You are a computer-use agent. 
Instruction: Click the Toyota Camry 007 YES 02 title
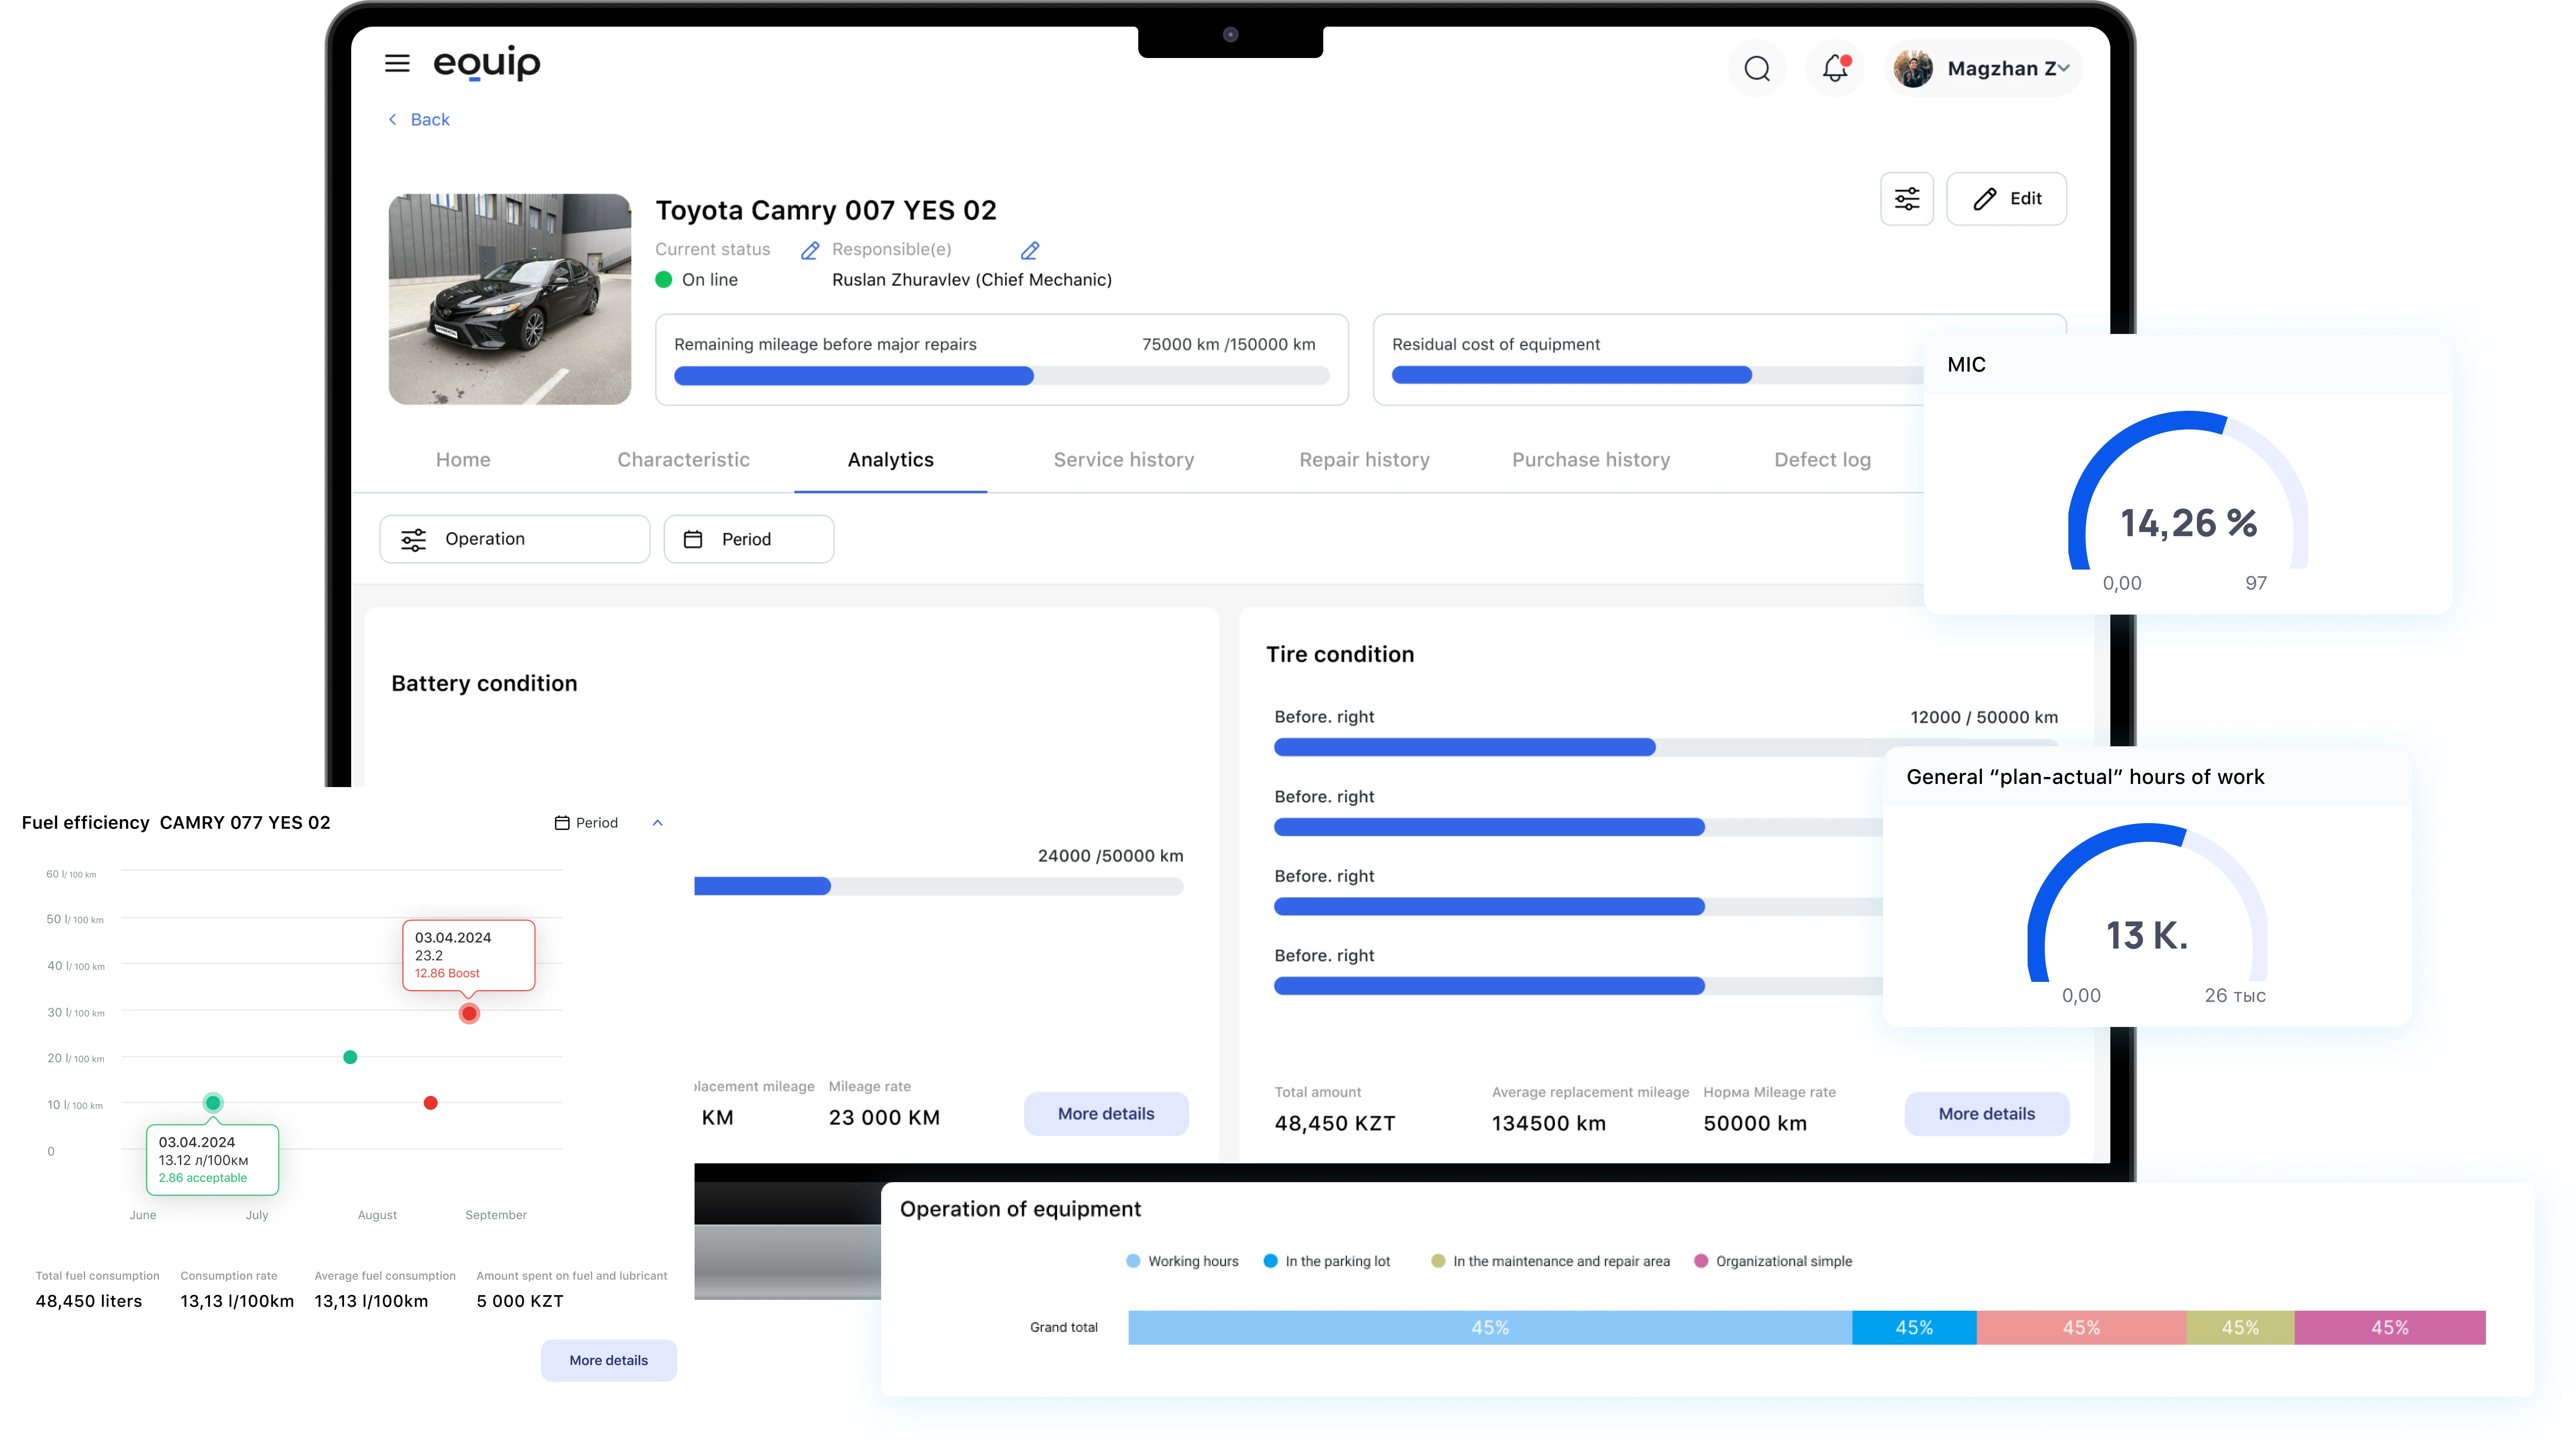tap(826, 210)
